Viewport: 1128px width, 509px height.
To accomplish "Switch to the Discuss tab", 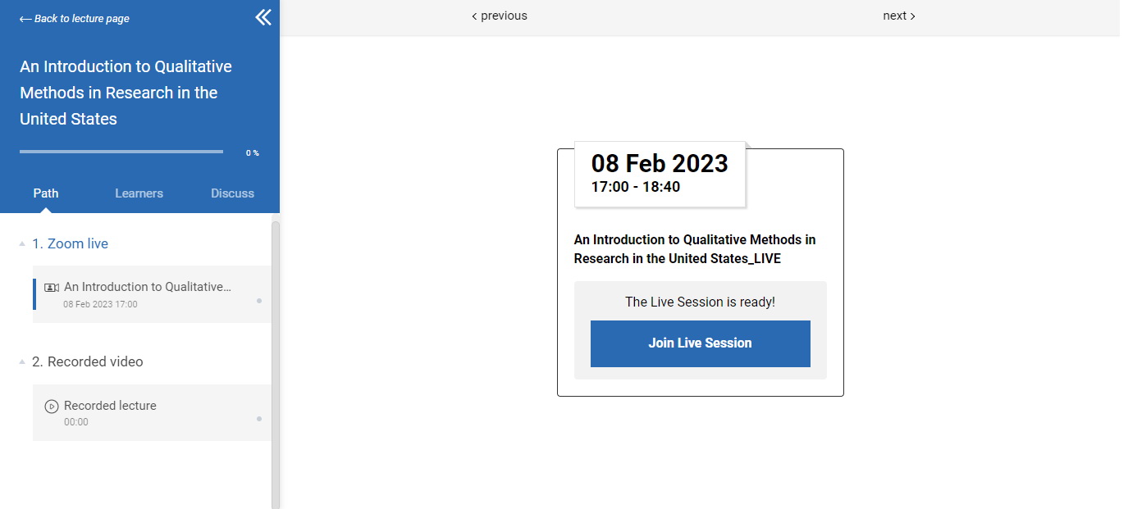I will (232, 193).
